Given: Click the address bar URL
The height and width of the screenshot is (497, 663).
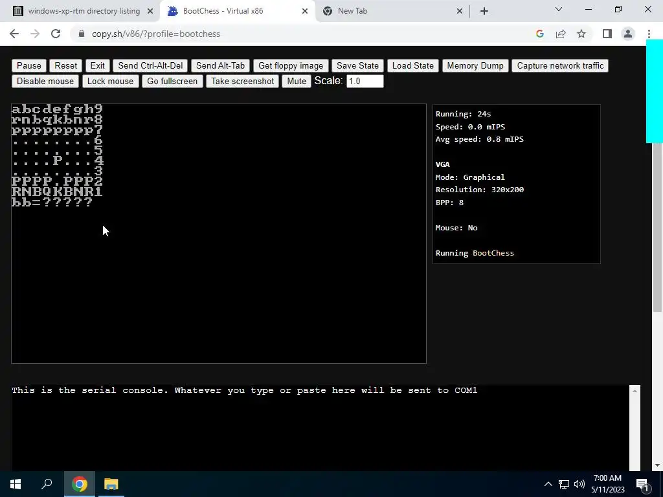Looking at the screenshot, I should pos(156,34).
